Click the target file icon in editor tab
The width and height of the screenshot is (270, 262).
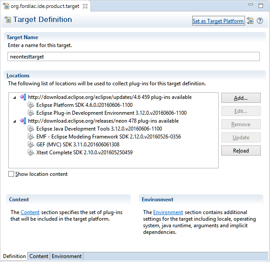(6, 6)
